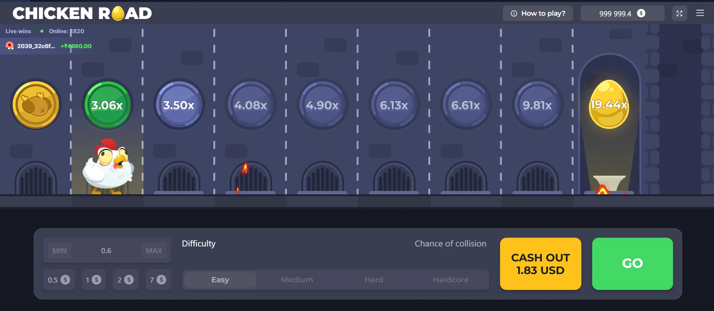Click the roasted chicken gold coin

pos(36,105)
